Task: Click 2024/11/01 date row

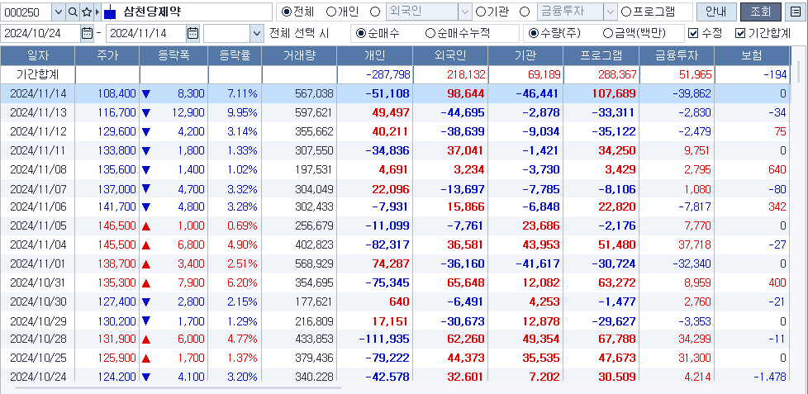Action: point(38,263)
